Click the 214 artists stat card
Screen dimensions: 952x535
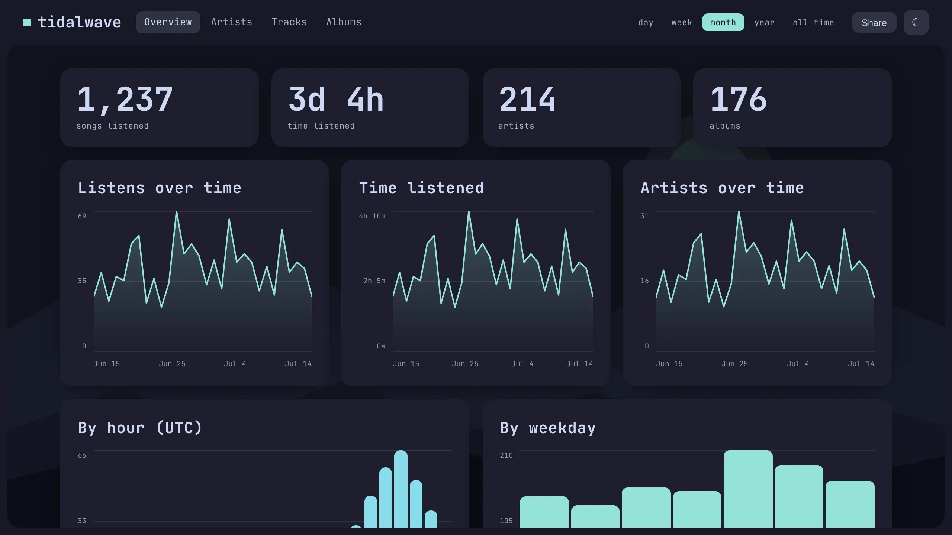pos(581,107)
